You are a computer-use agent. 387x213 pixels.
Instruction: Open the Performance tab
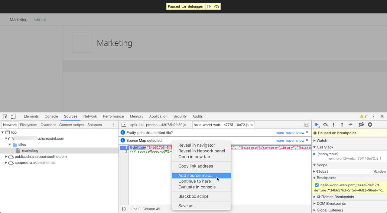(x=113, y=116)
